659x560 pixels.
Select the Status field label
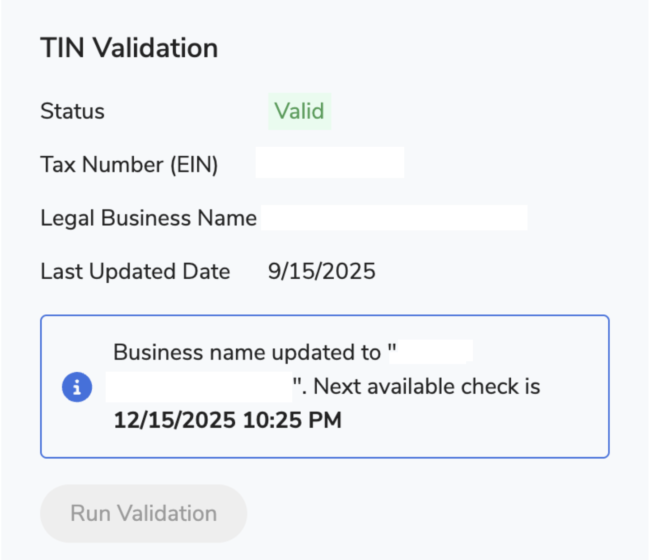[x=72, y=111]
